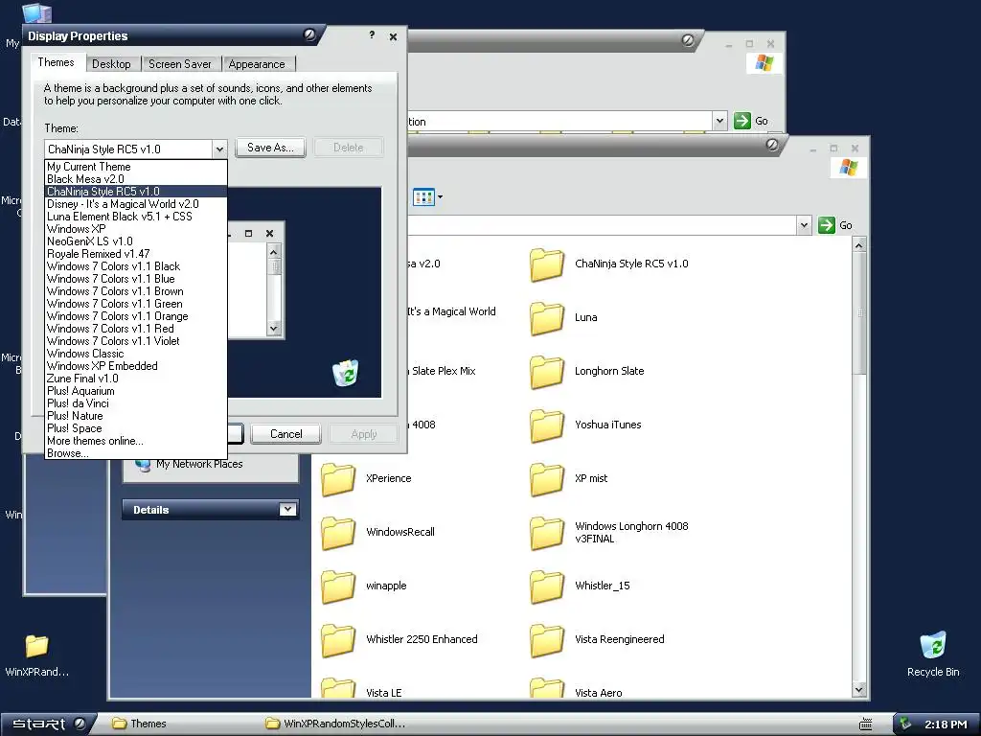The height and width of the screenshot is (736, 981).
Task: Click the Go arrow in back Explorer window
Action: coord(742,121)
